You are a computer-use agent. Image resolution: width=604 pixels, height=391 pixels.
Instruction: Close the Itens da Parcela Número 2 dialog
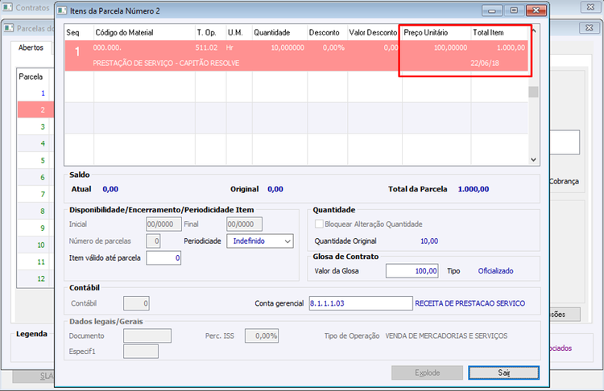[x=536, y=10]
